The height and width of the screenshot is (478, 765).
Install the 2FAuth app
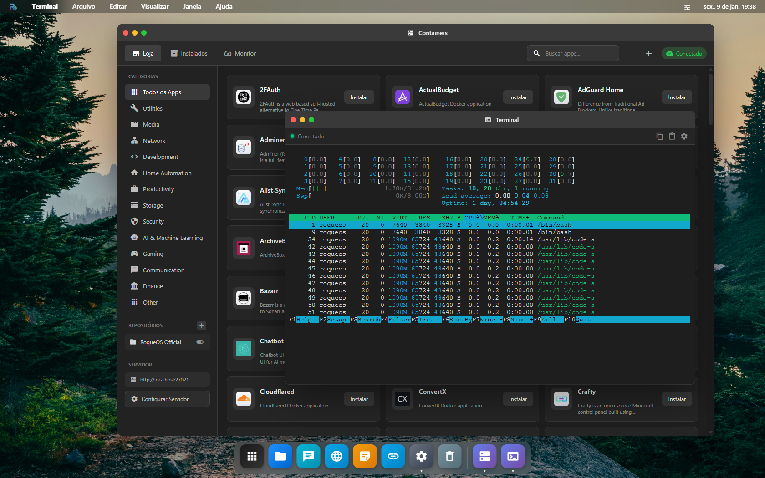(x=359, y=97)
